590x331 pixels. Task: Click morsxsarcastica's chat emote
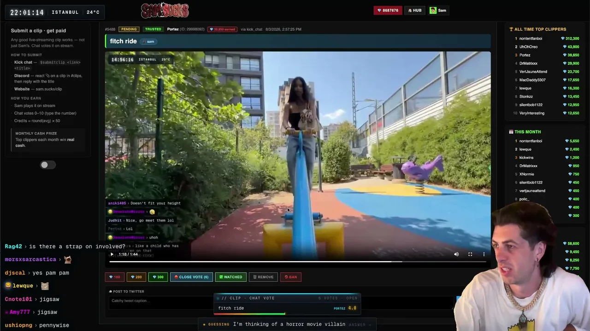point(68,260)
